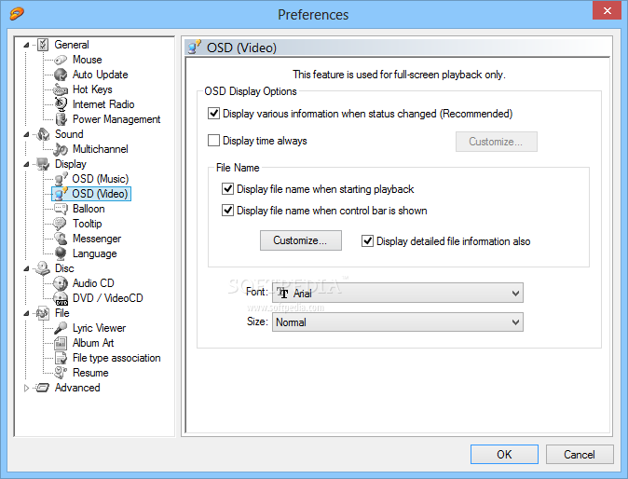The height and width of the screenshot is (479, 628).
Task: Click the Advanced category icon
Action: (x=43, y=388)
